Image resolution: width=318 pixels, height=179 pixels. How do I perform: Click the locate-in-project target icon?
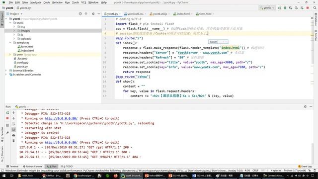pos(80,14)
